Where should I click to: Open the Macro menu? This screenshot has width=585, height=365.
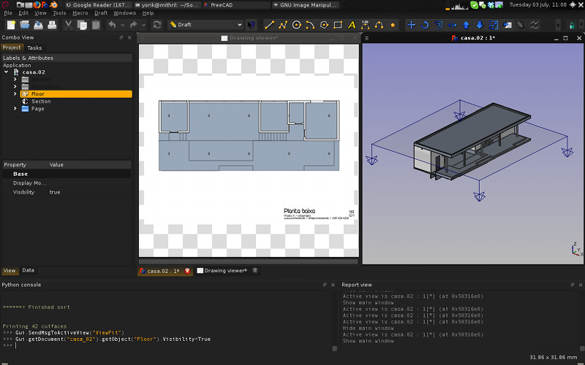pos(80,13)
